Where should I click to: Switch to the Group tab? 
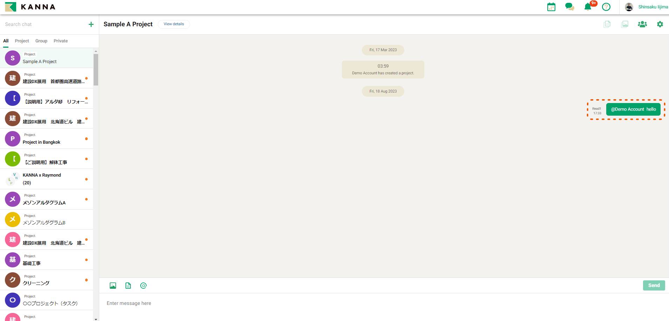41,41
